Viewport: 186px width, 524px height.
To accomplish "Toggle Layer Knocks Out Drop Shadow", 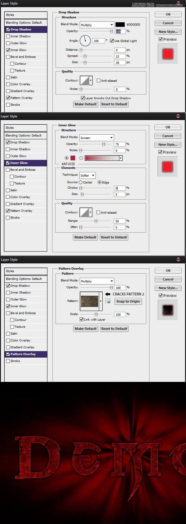I will (x=83, y=98).
